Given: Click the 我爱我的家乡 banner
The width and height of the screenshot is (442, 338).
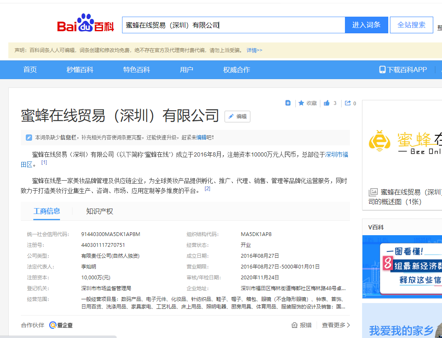Looking at the screenshot, I should [x=402, y=321].
